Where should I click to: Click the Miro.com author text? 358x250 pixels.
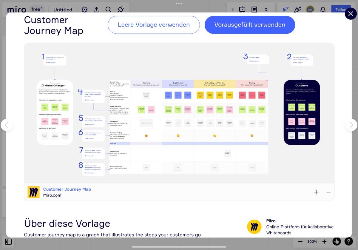pyautogui.click(x=52, y=195)
